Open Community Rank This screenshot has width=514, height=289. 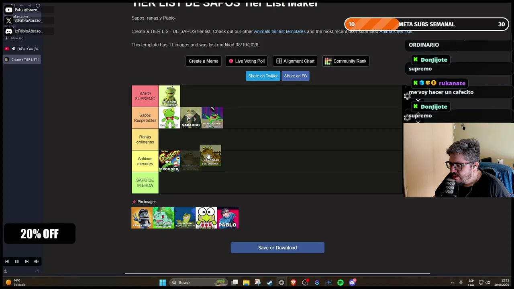(345, 61)
